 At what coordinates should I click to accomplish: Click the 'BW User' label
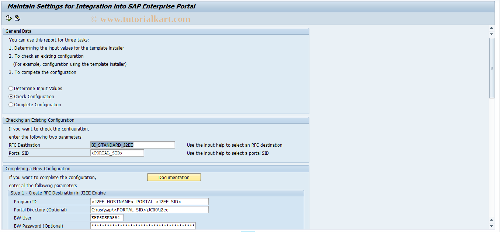tap(22, 218)
